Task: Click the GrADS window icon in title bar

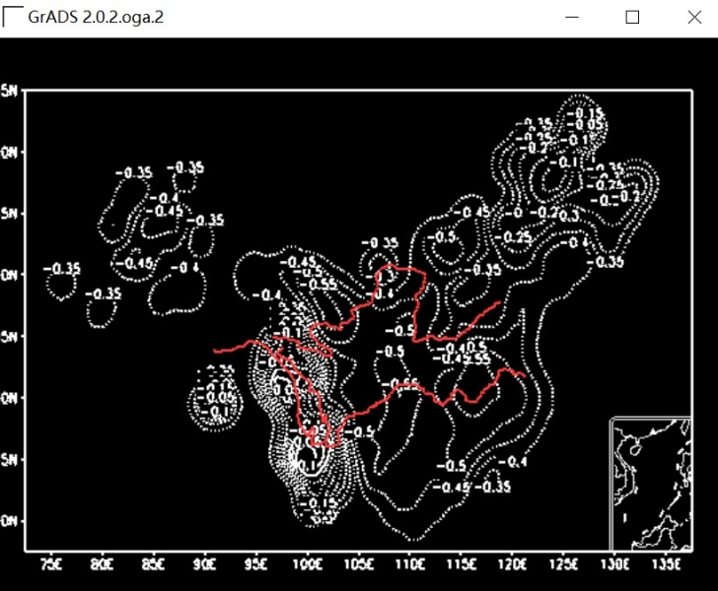Action: [14, 18]
